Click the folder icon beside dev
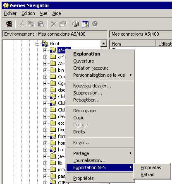The height and width of the screenshot is (184, 172). pyautogui.click(x=53, y=116)
